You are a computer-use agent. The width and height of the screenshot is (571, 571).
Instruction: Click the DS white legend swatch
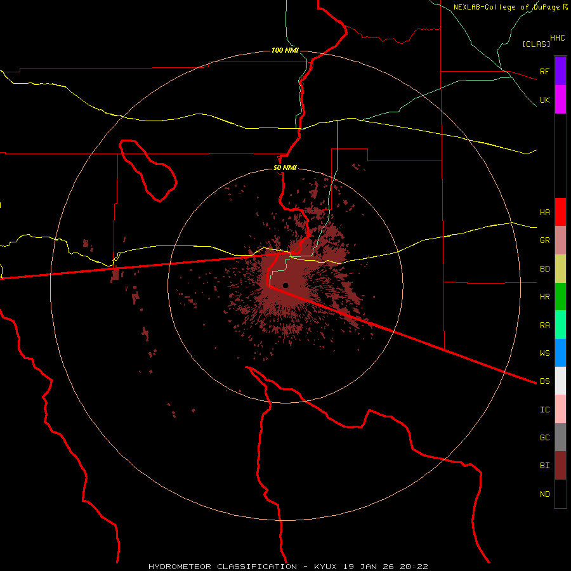(560, 381)
